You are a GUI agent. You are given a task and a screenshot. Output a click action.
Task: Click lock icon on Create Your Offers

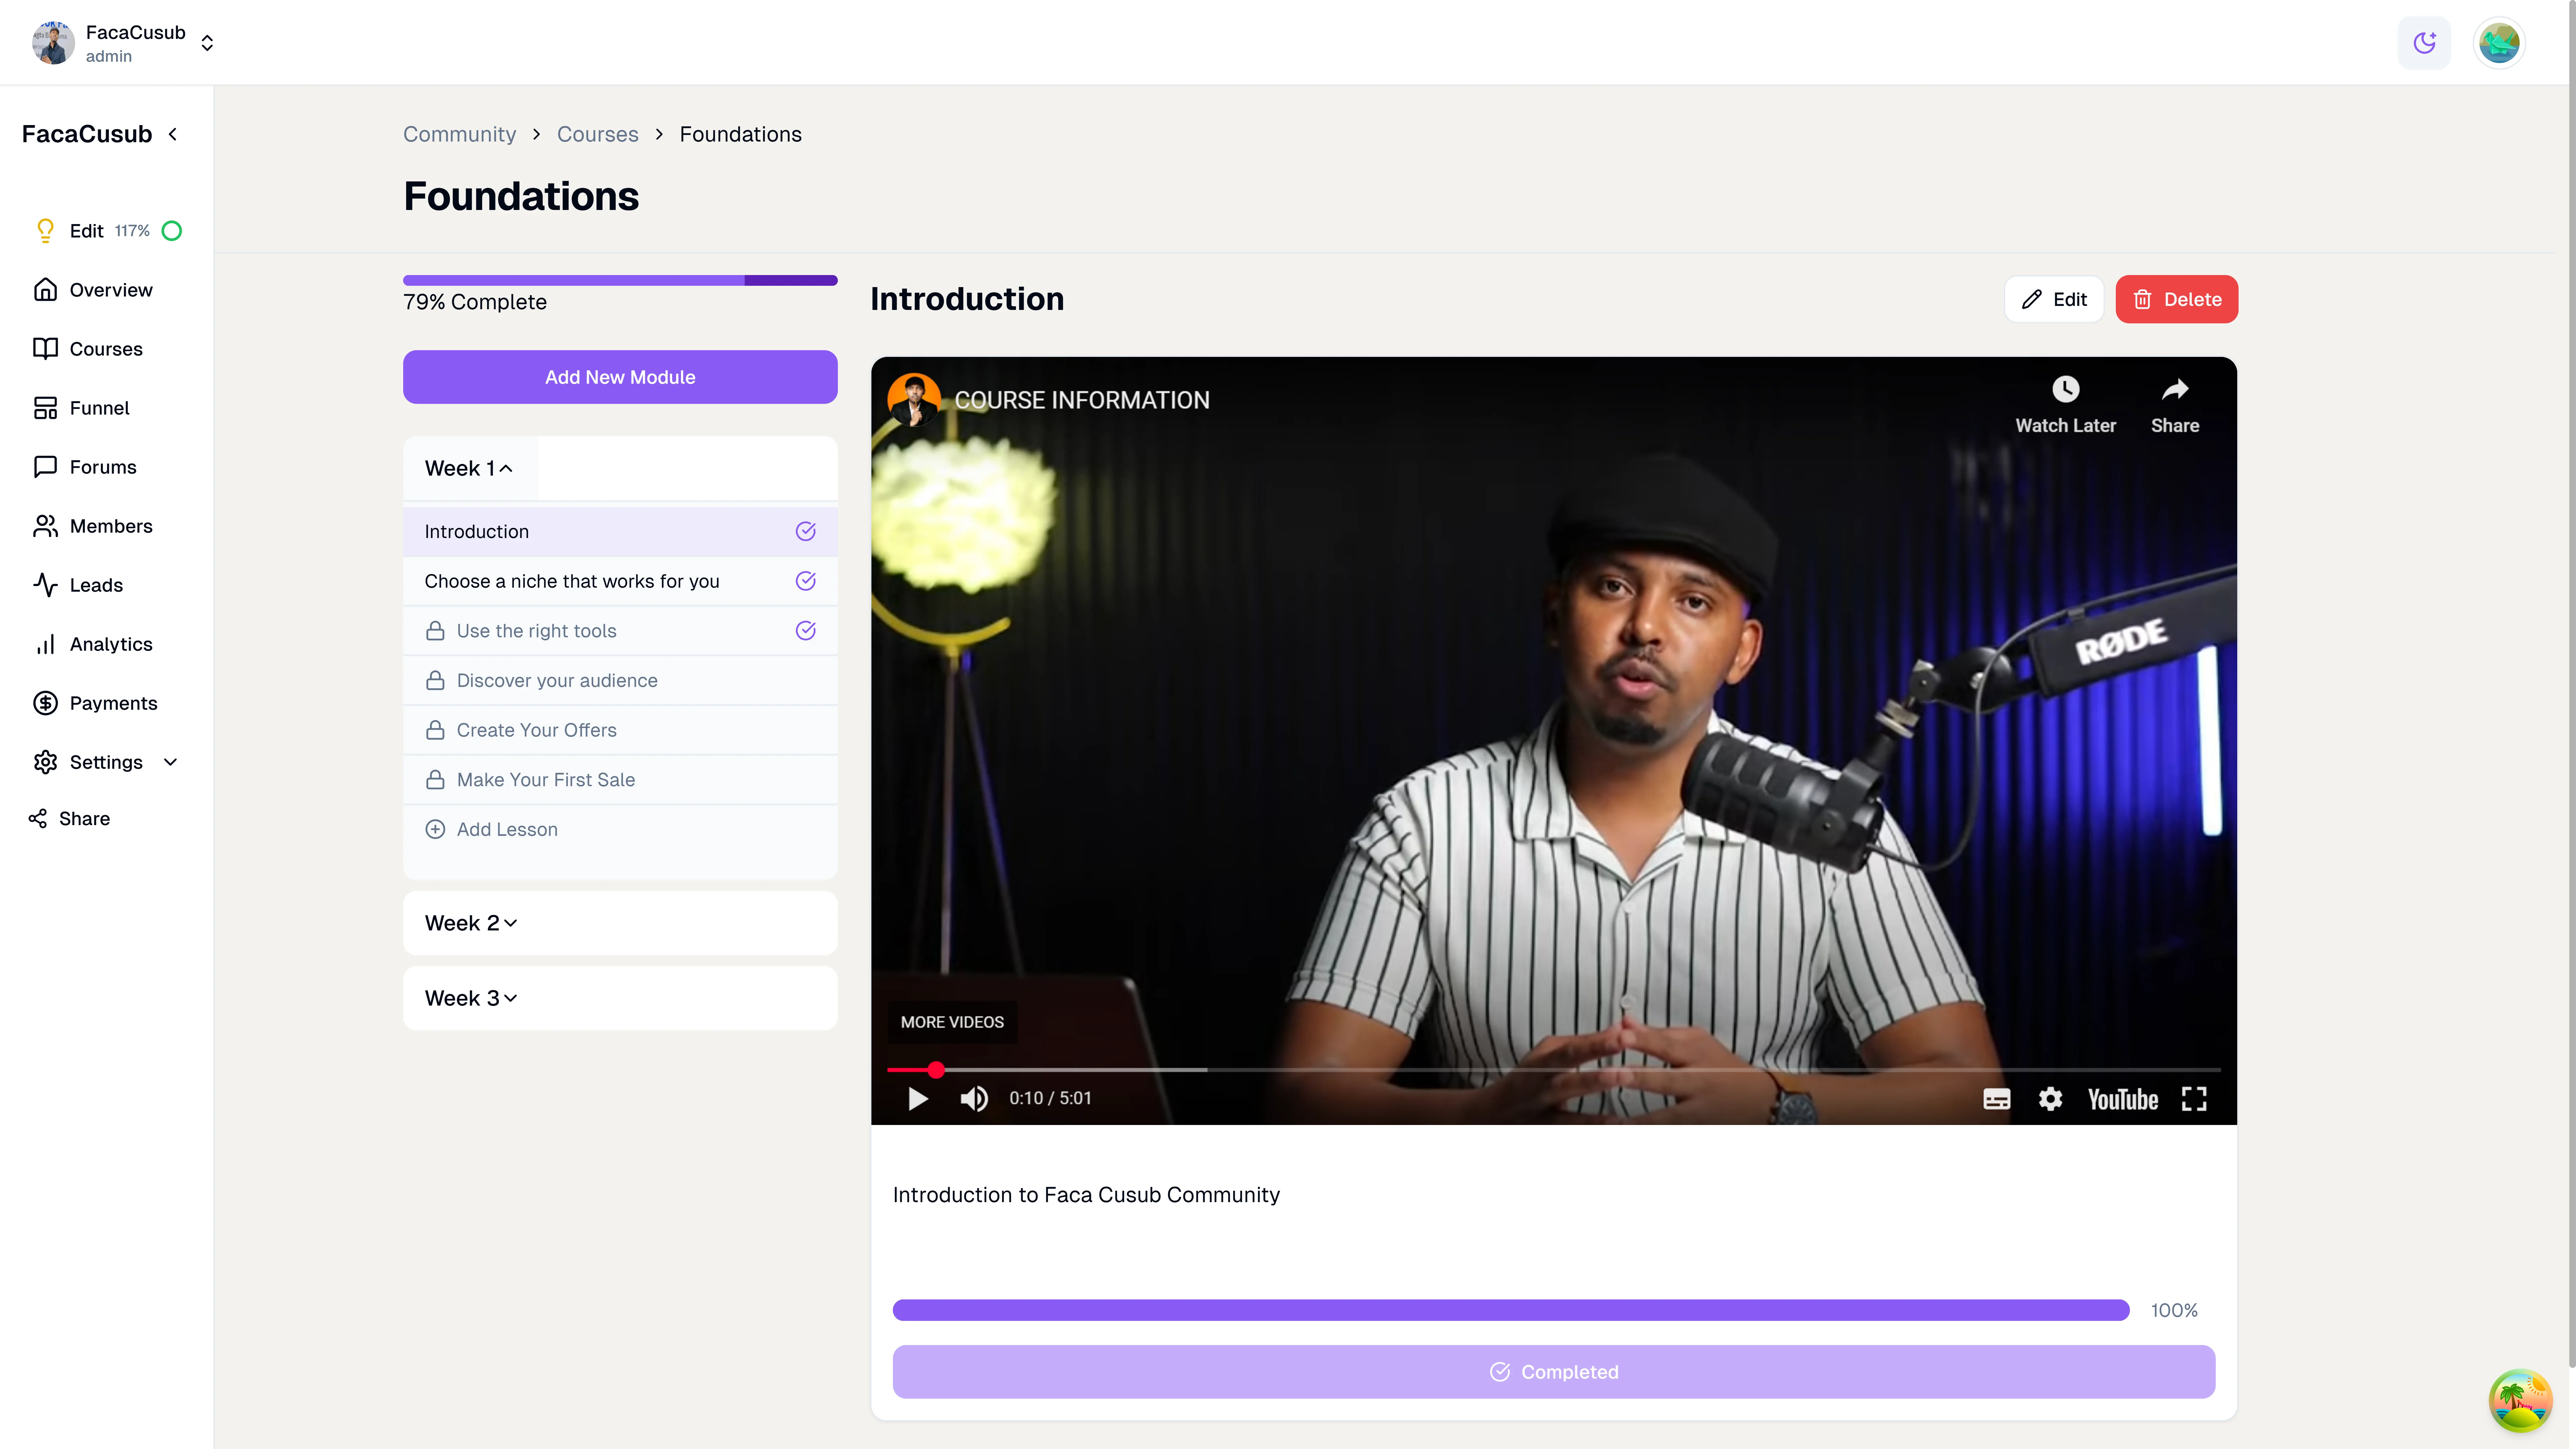click(435, 730)
